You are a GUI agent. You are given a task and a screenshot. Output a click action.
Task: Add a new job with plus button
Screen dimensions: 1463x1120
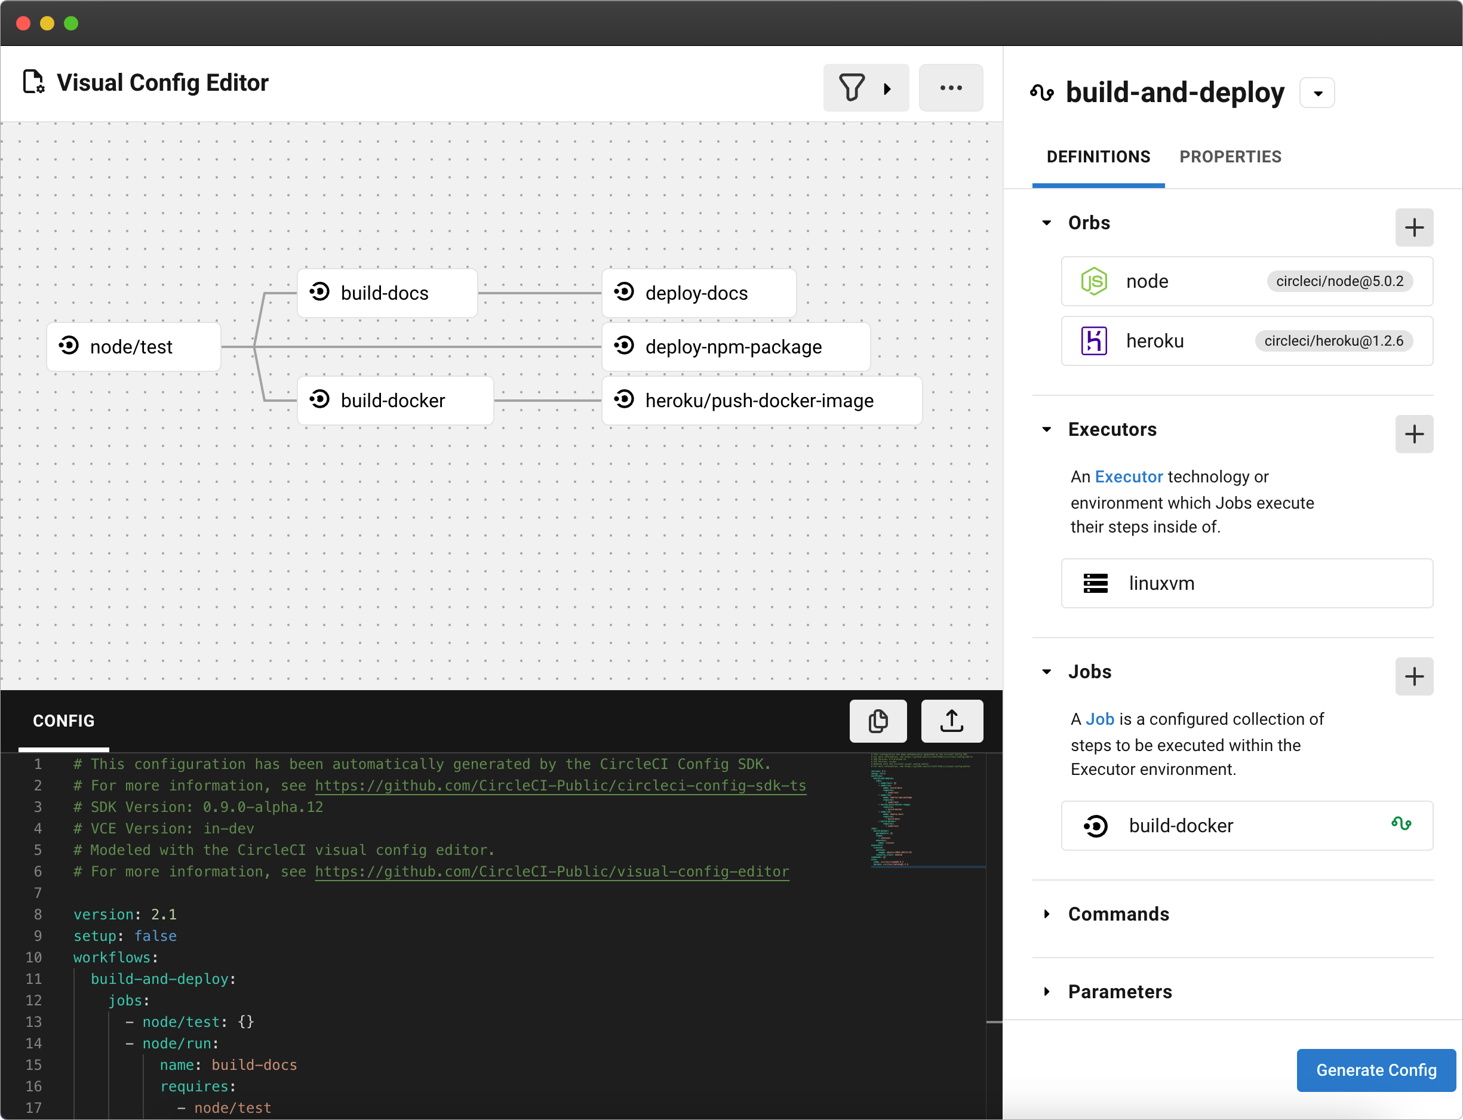(1413, 676)
